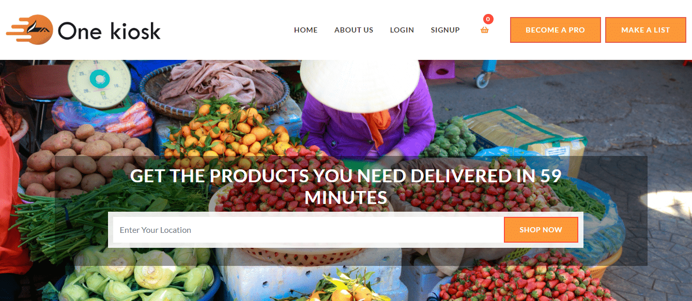Image resolution: width=692 pixels, height=301 pixels.
Task: Click the BECOME A PRO button
Action: point(556,30)
